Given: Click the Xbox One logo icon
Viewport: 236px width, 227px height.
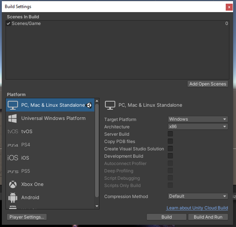Looking at the screenshot, I should (13, 184).
